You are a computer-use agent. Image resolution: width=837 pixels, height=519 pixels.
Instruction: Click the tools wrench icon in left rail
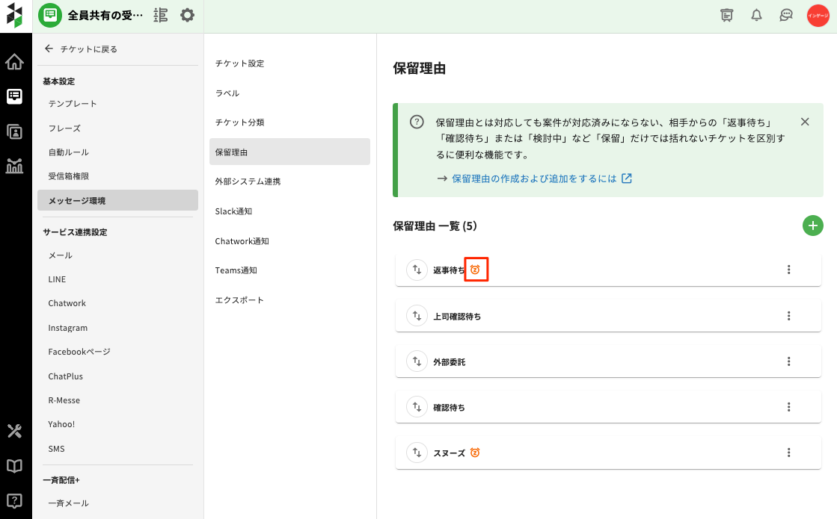click(15, 431)
